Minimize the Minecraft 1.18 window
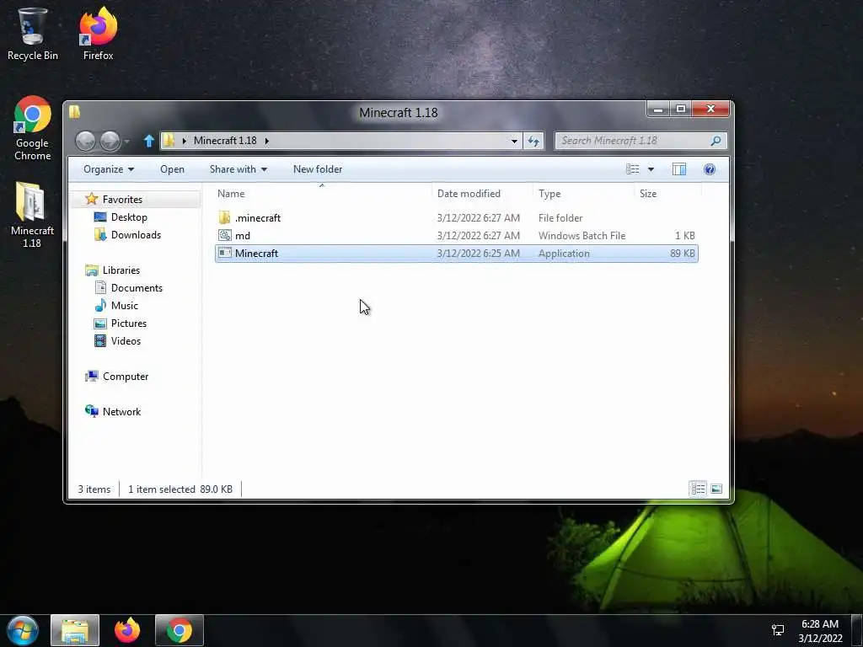This screenshot has width=863, height=647. tap(658, 109)
